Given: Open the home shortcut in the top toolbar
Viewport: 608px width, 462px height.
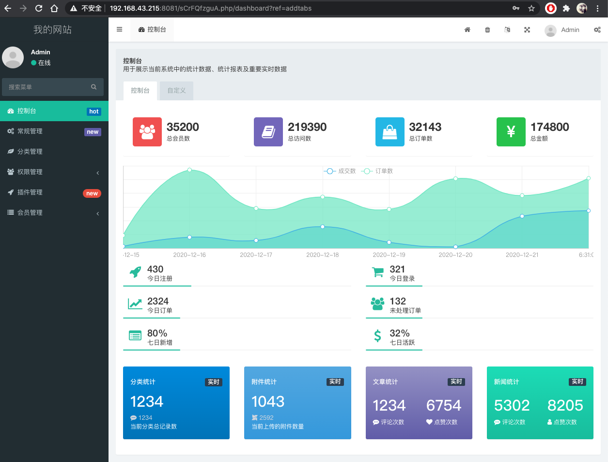Looking at the screenshot, I should [467, 30].
